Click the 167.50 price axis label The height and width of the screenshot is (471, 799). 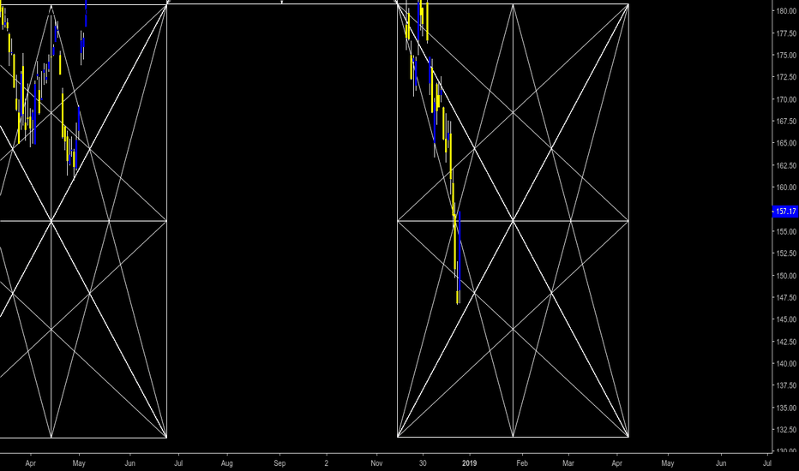786,122
